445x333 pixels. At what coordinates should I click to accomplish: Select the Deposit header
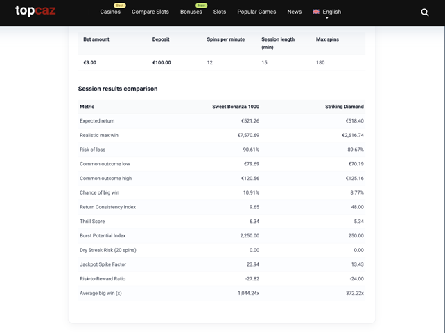point(161,39)
